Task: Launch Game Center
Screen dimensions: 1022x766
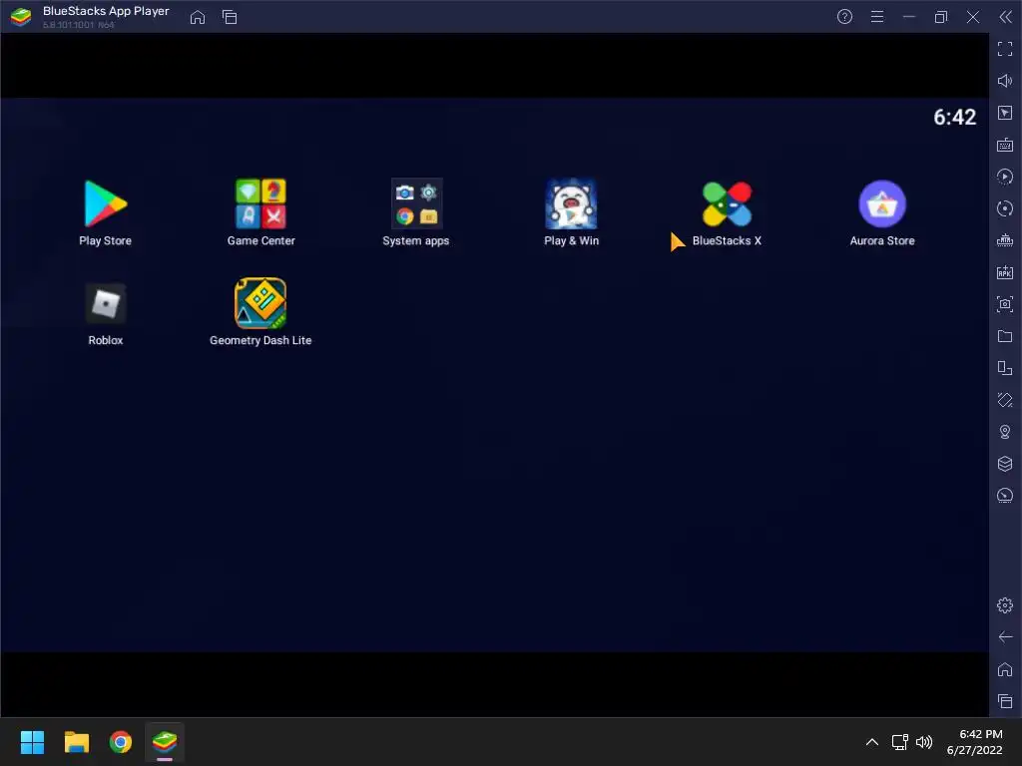Action: [x=260, y=203]
